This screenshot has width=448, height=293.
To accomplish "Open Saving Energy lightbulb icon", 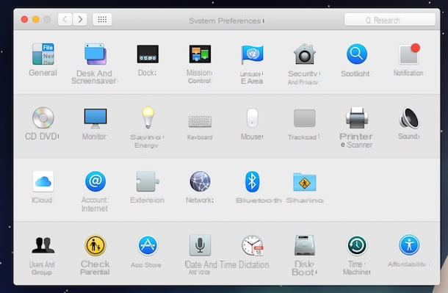I will click(x=148, y=117).
